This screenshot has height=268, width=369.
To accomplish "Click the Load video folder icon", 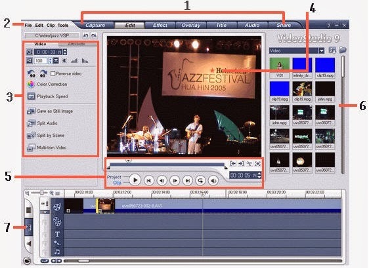I will (343, 50).
